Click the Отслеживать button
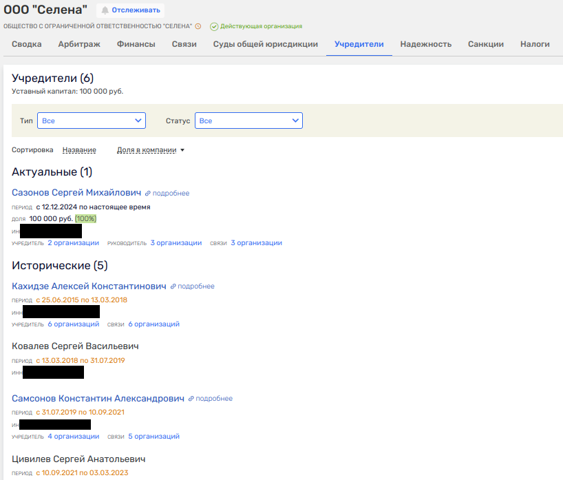Image resolution: width=563 pixels, height=480 pixels. [x=130, y=10]
